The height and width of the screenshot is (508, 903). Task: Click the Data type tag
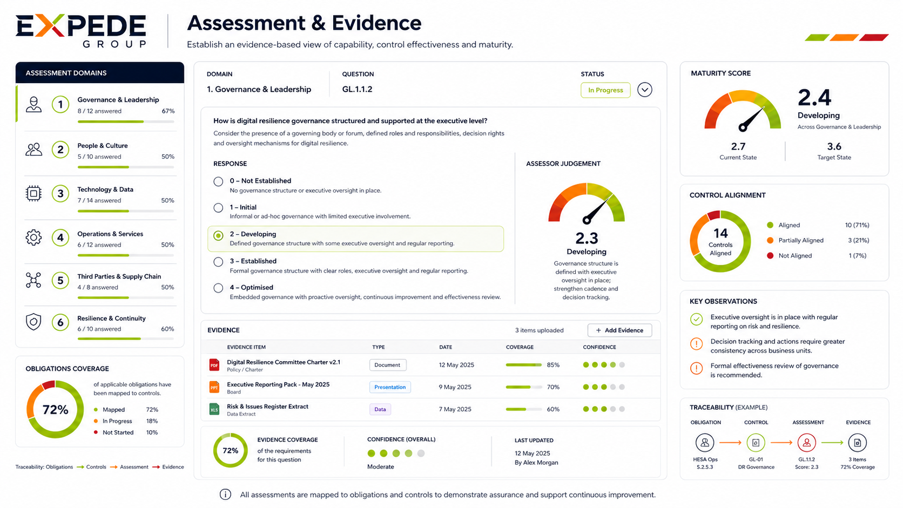pos(380,409)
